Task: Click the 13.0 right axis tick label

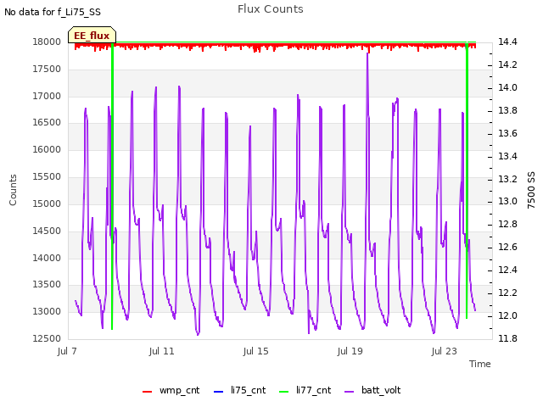Action: 507,202
